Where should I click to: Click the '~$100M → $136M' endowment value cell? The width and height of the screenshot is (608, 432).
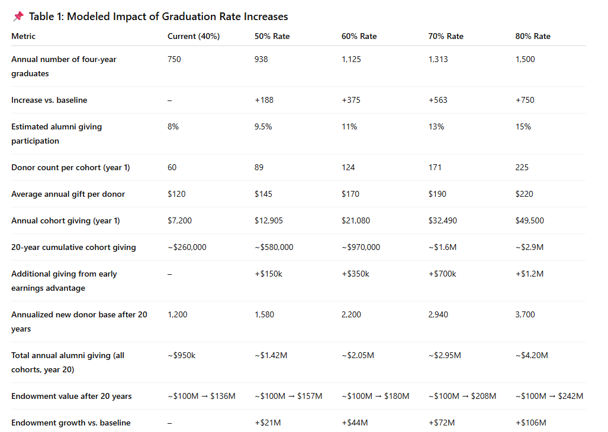(x=201, y=396)
